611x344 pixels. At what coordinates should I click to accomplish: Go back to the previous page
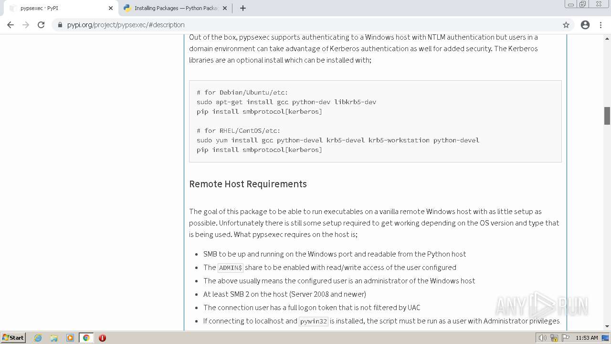point(11,25)
